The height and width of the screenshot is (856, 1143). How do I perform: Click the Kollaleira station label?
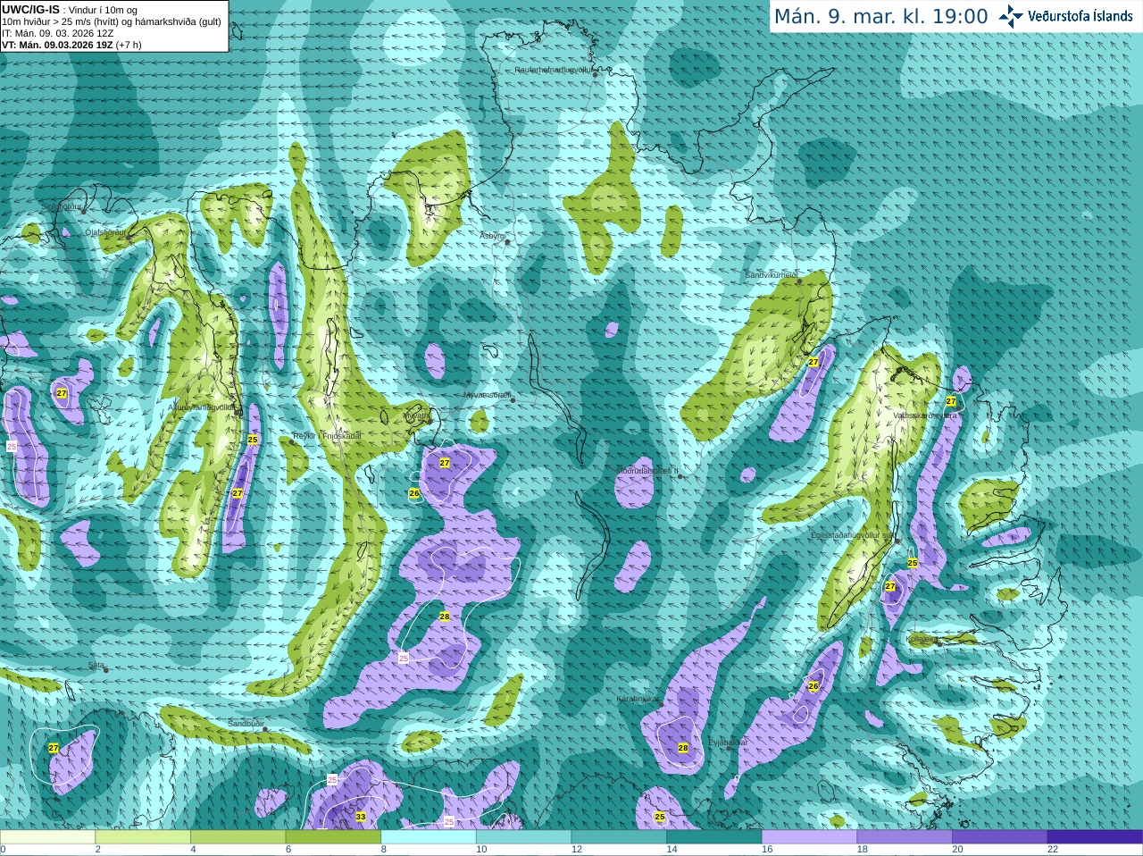(922, 639)
